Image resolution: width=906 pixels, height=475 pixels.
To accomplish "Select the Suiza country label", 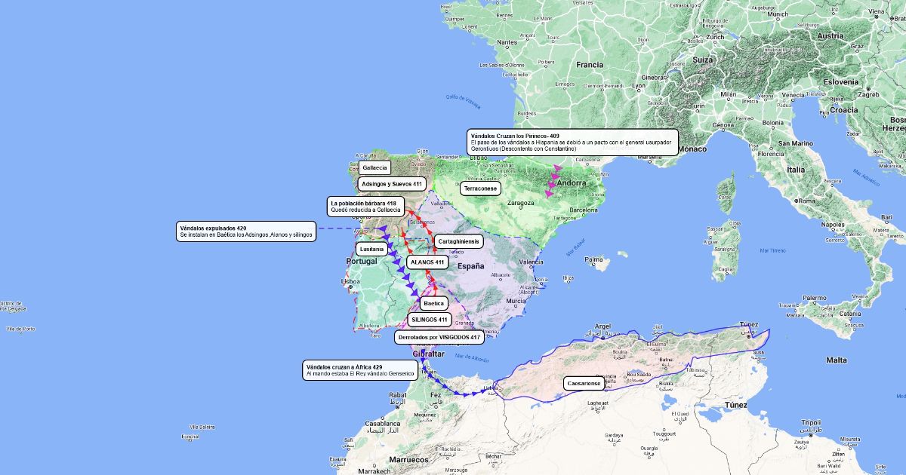I will [x=702, y=60].
